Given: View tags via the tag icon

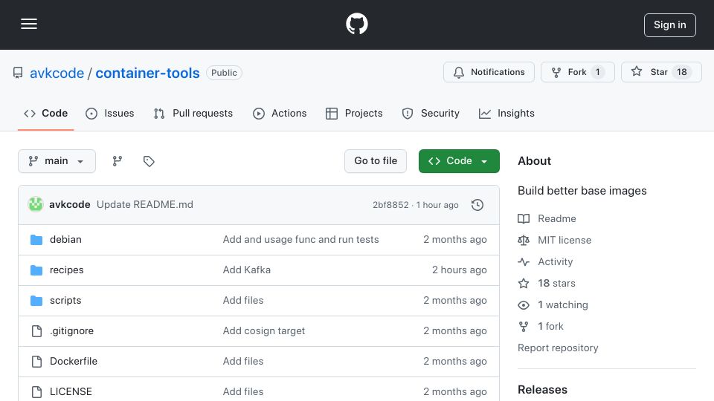Looking at the screenshot, I should 149,161.
